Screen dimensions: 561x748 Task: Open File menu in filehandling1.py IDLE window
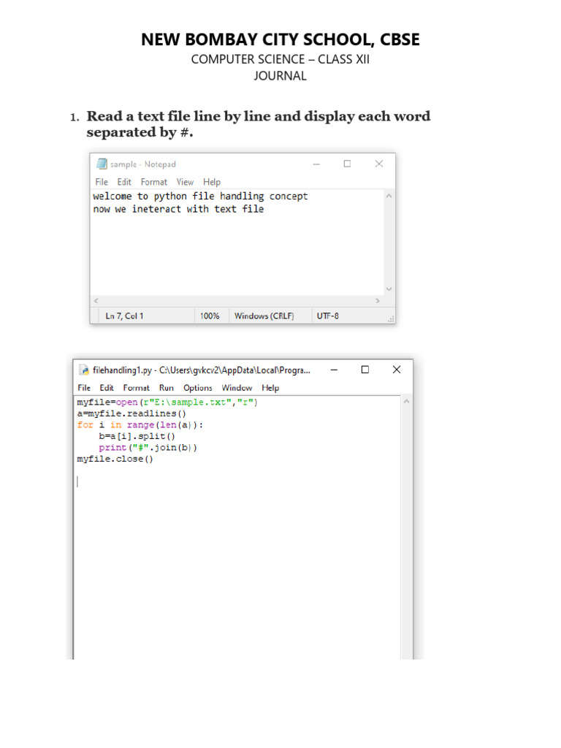point(84,388)
